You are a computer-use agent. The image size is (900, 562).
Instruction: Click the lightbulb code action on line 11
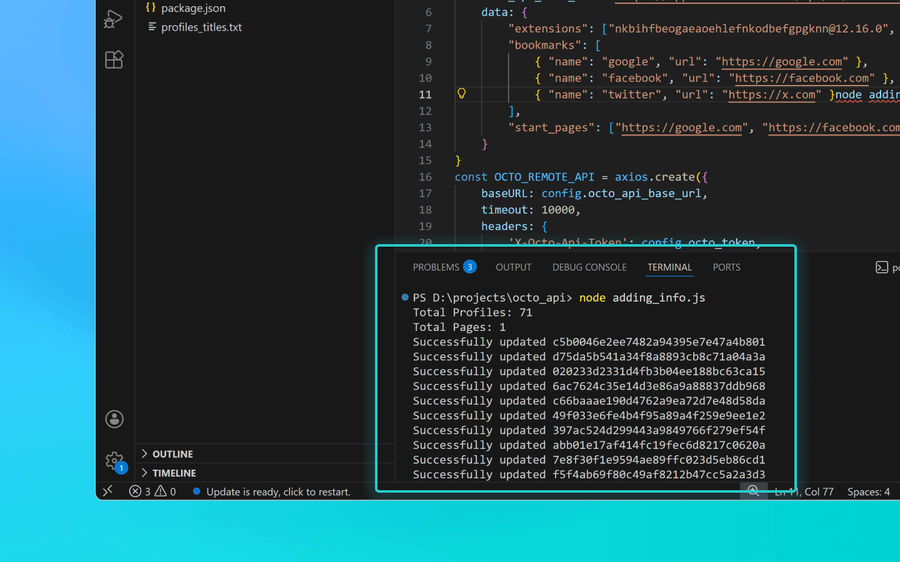(x=462, y=94)
